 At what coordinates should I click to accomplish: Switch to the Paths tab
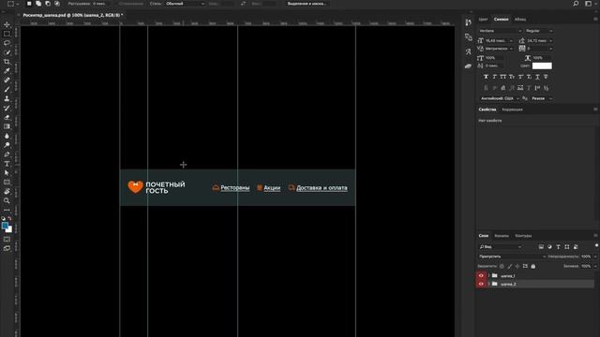click(523, 236)
